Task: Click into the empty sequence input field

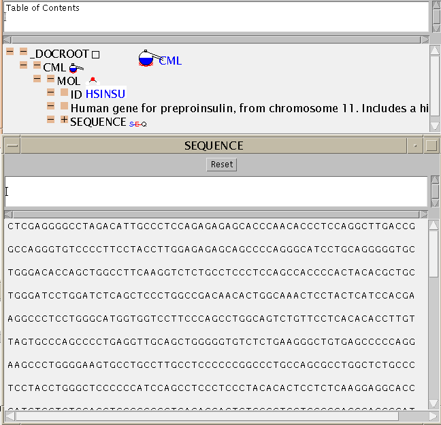Action: pyautogui.click(x=215, y=192)
